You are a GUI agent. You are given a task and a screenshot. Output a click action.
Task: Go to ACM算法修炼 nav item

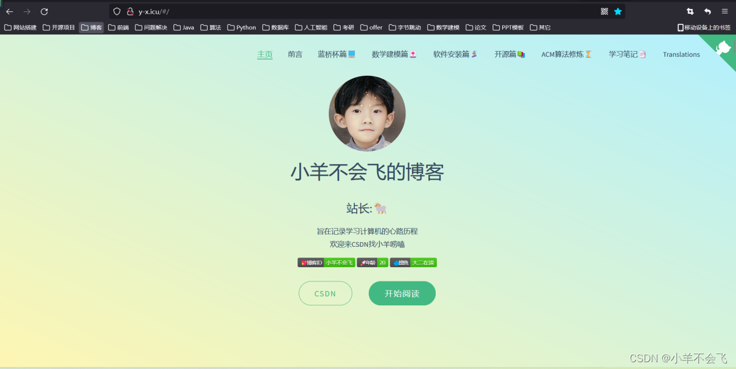(567, 55)
